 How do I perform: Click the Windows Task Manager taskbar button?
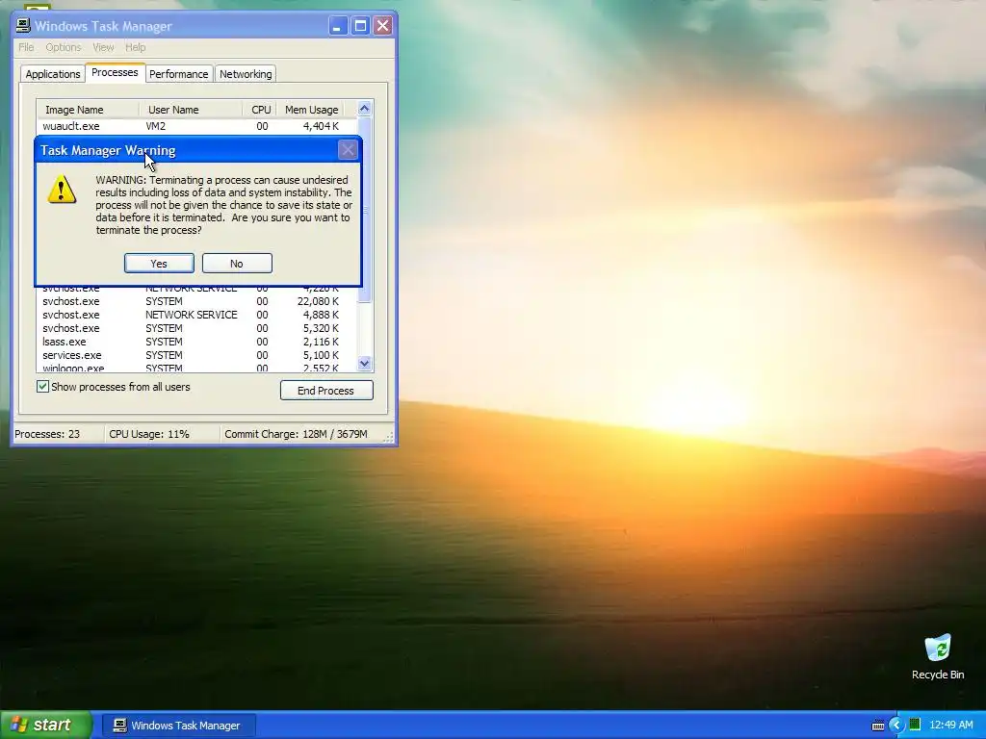coord(178,726)
